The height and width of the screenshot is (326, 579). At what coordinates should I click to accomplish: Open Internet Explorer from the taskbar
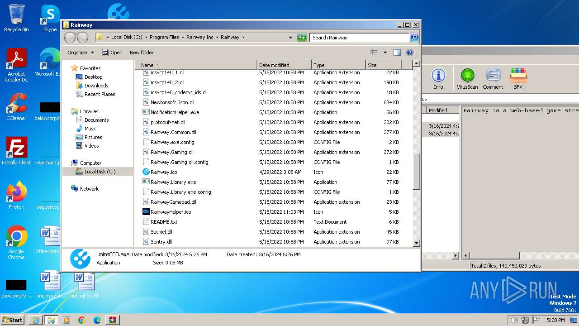(36, 320)
